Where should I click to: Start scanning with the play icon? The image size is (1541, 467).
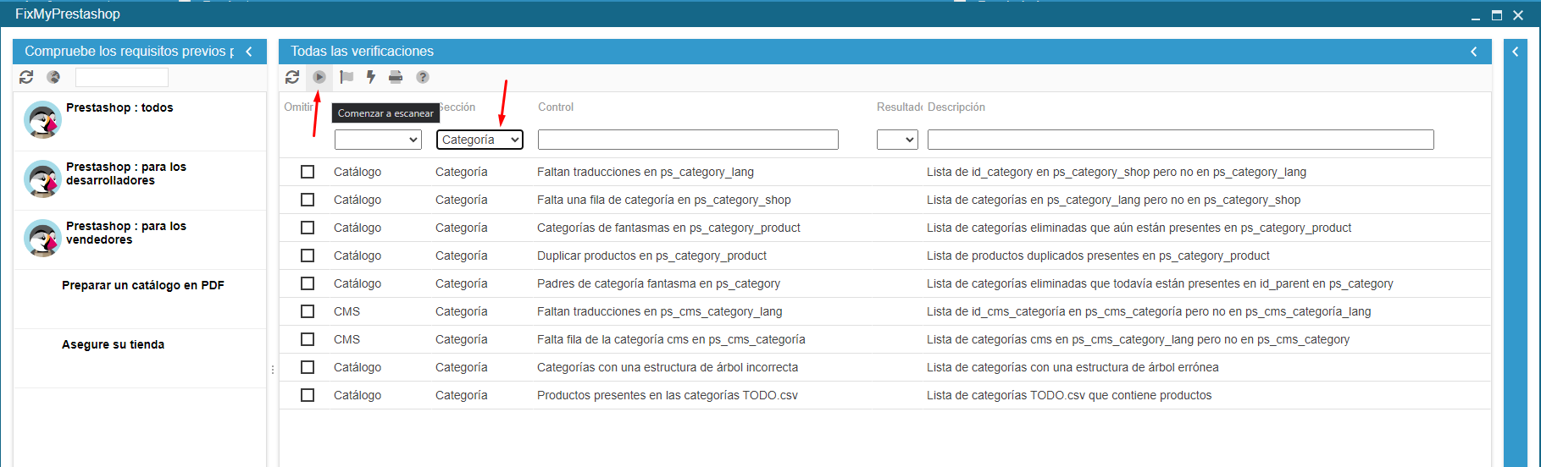319,77
